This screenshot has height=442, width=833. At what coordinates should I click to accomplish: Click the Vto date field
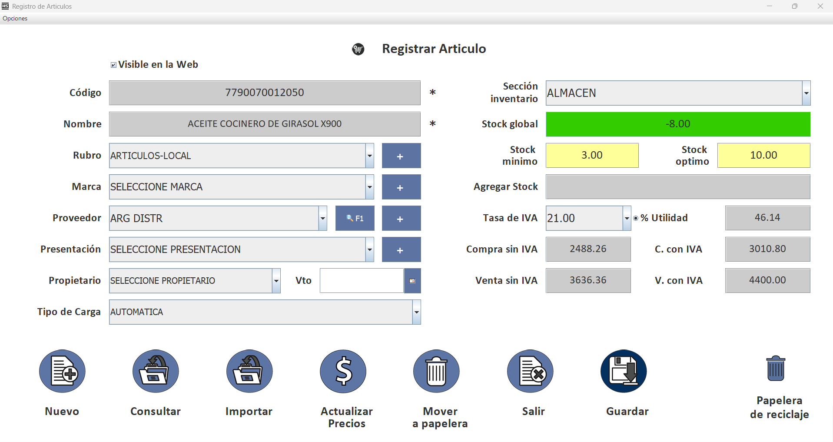[362, 281]
